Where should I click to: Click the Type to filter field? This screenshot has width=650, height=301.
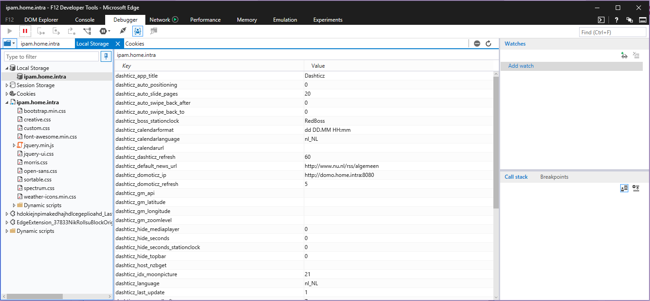[51, 56]
